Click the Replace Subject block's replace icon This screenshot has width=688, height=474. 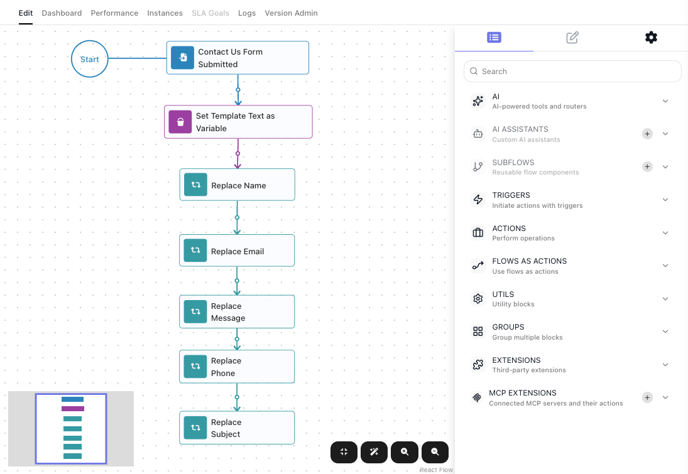point(195,428)
